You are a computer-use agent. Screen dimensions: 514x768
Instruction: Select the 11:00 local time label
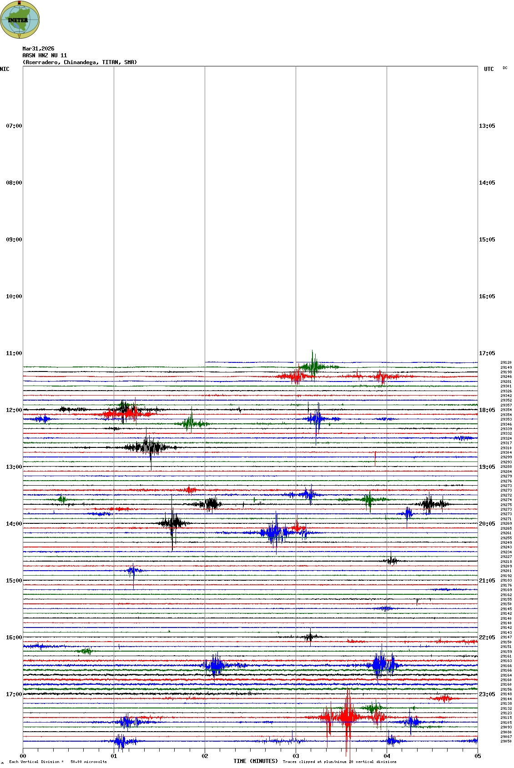point(14,353)
